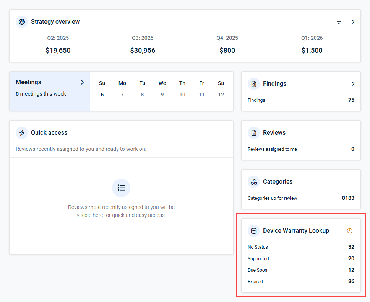Expand Strategy overview with the chevron arrow

click(353, 22)
